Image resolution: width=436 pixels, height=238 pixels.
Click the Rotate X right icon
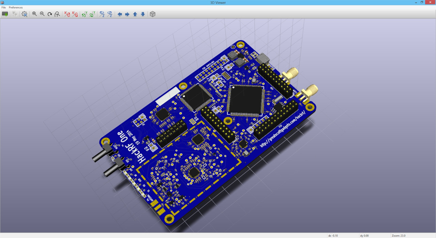pyautogui.click(x=75, y=14)
